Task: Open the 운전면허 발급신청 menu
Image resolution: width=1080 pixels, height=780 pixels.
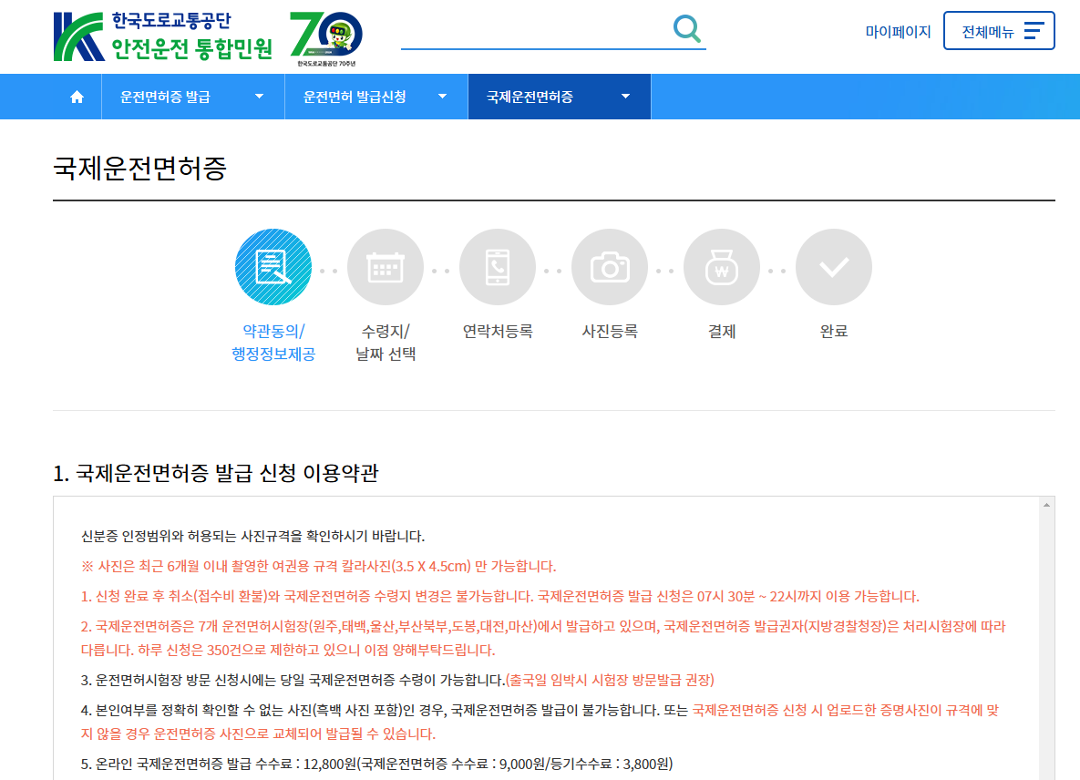Action: (x=376, y=97)
